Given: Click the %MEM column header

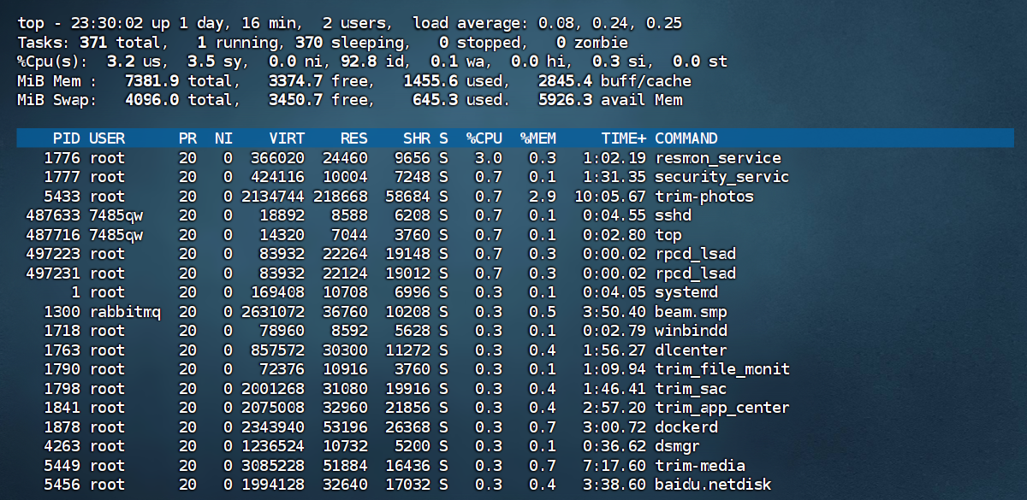Looking at the screenshot, I should tap(538, 138).
